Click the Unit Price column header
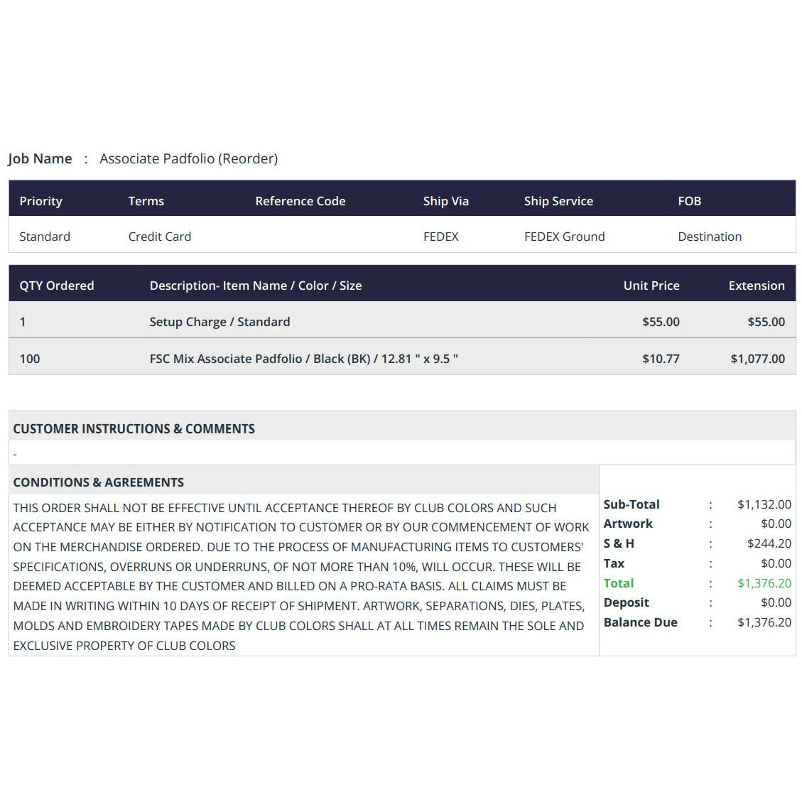Viewport: 802px width, 802px height. (x=651, y=286)
